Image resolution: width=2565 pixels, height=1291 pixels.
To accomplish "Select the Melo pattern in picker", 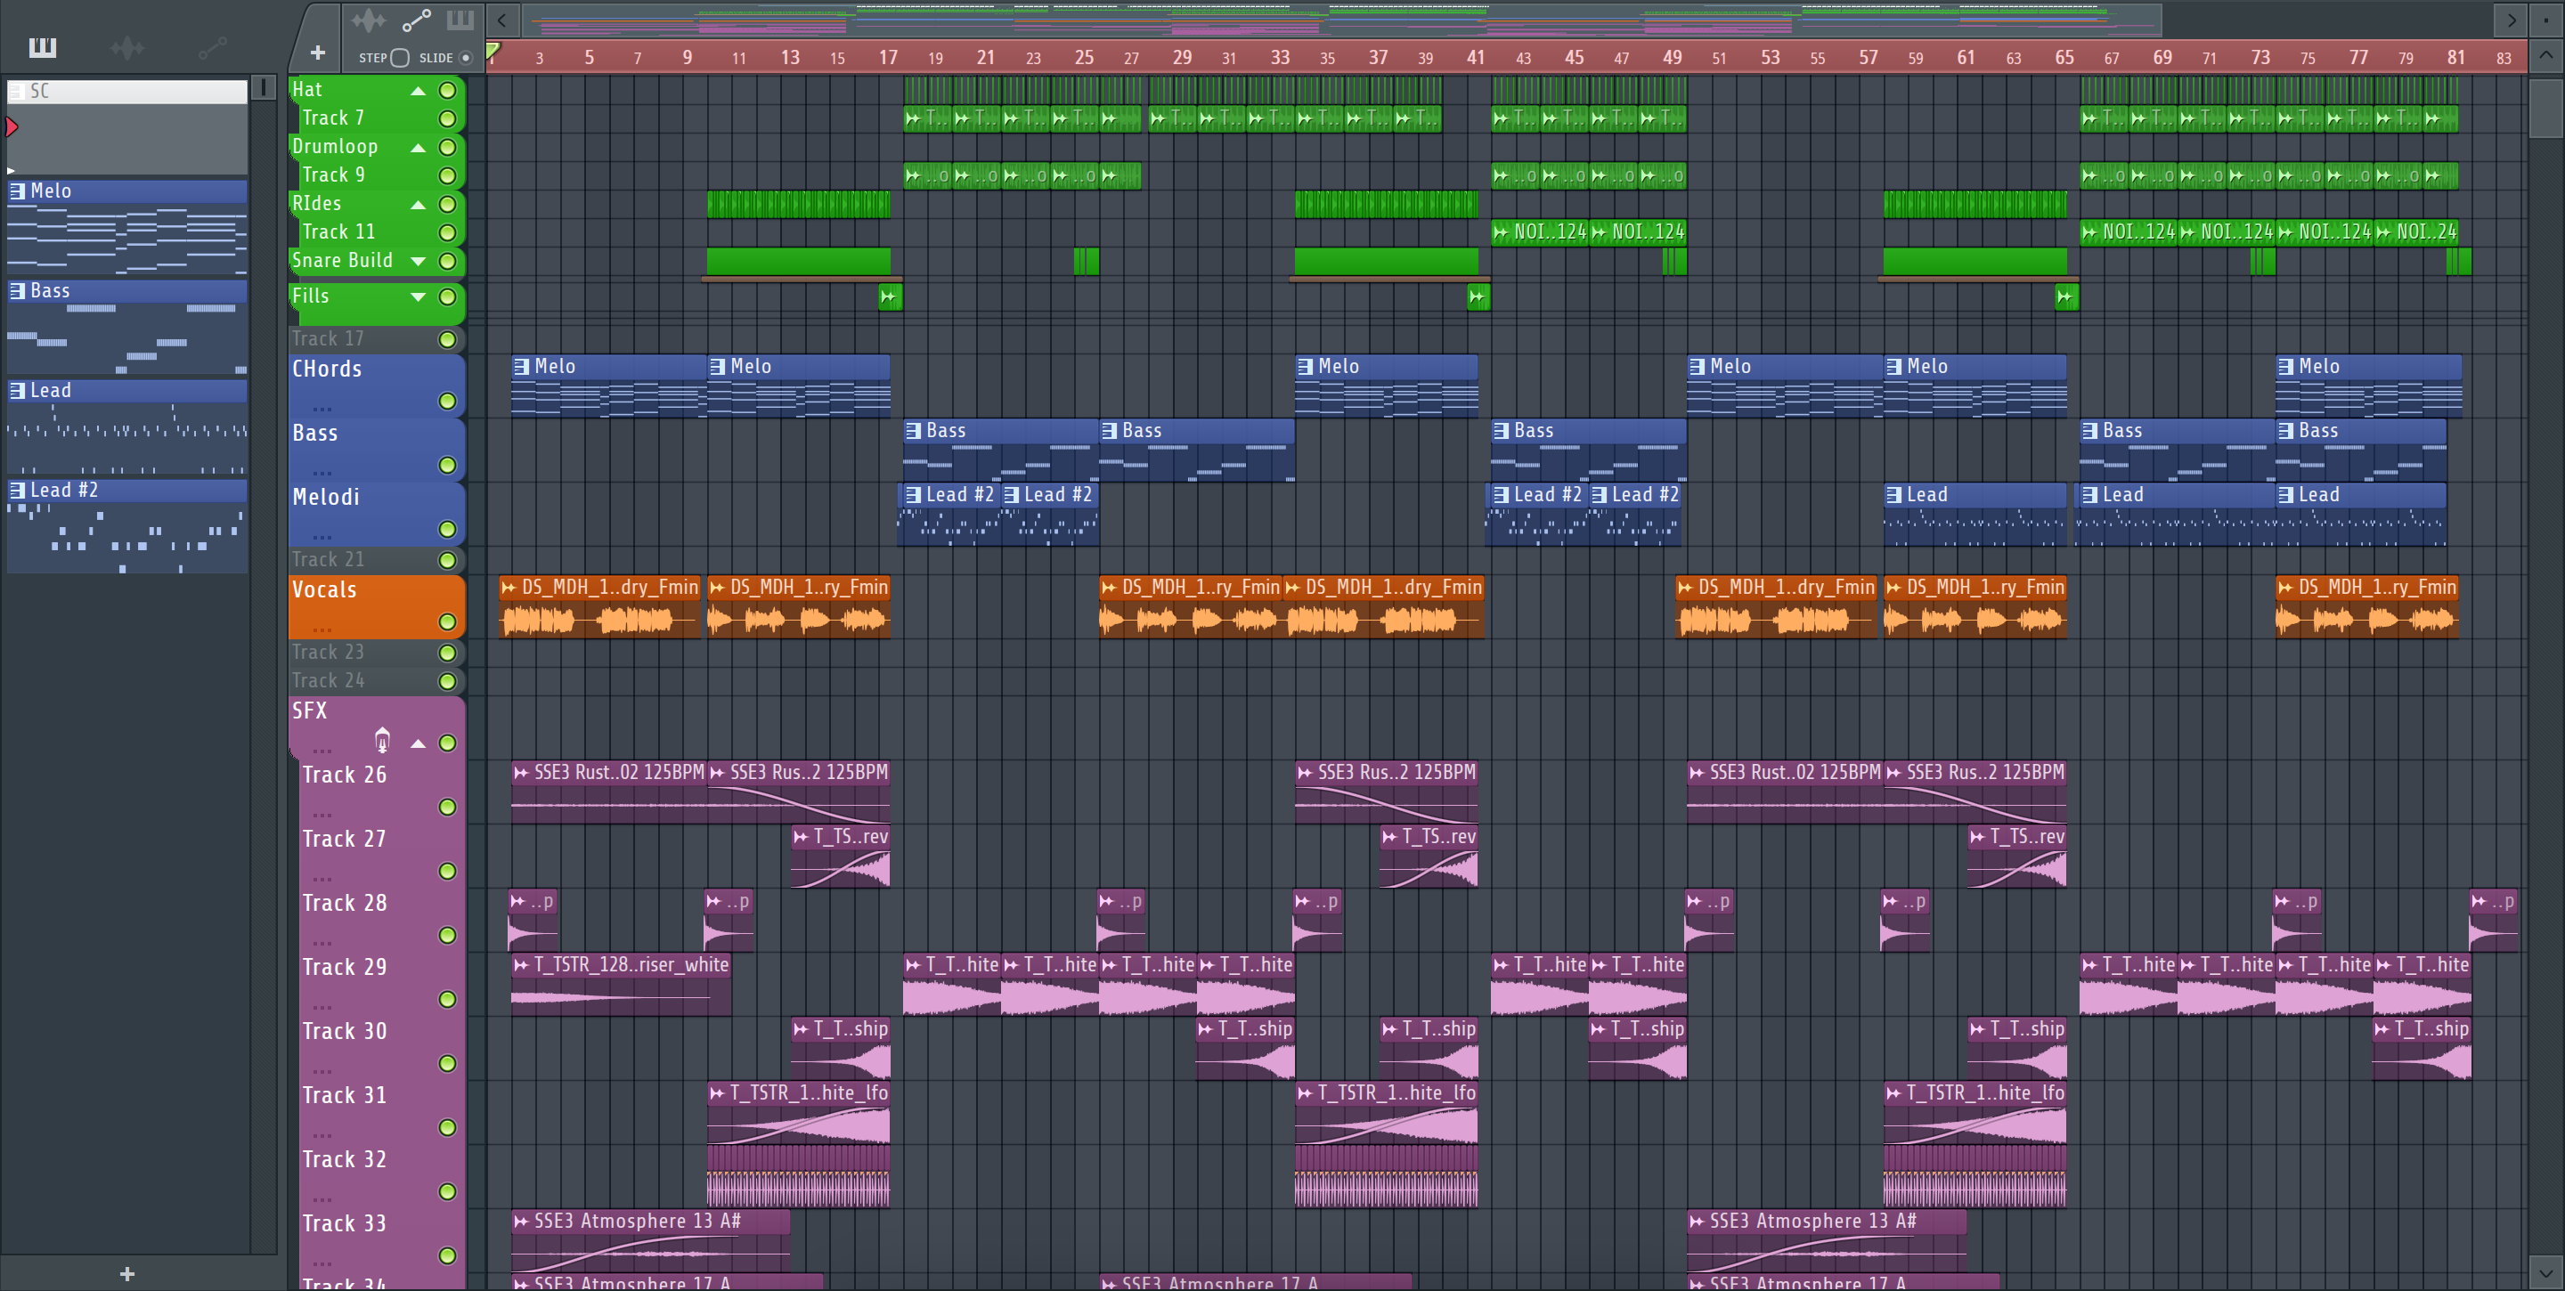I will pos(127,227).
